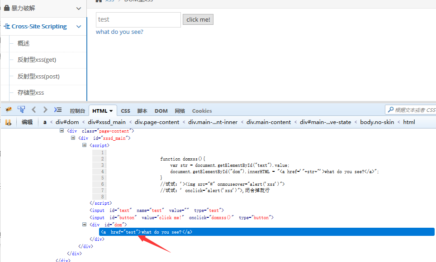Open 反射型xss(post) in the sidebar
The image size is (436, 262).
(38, 77)
